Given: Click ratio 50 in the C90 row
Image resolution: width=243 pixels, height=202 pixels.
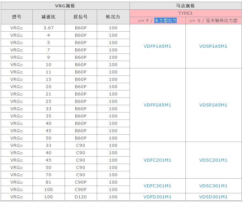Looking at the screenshot, I should point(49,167).
